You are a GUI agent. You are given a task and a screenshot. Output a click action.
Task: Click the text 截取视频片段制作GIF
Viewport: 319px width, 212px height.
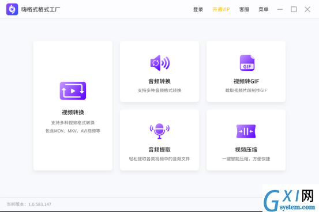pos(246,90)
